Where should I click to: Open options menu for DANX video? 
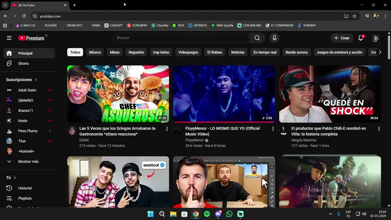(167, 129)
